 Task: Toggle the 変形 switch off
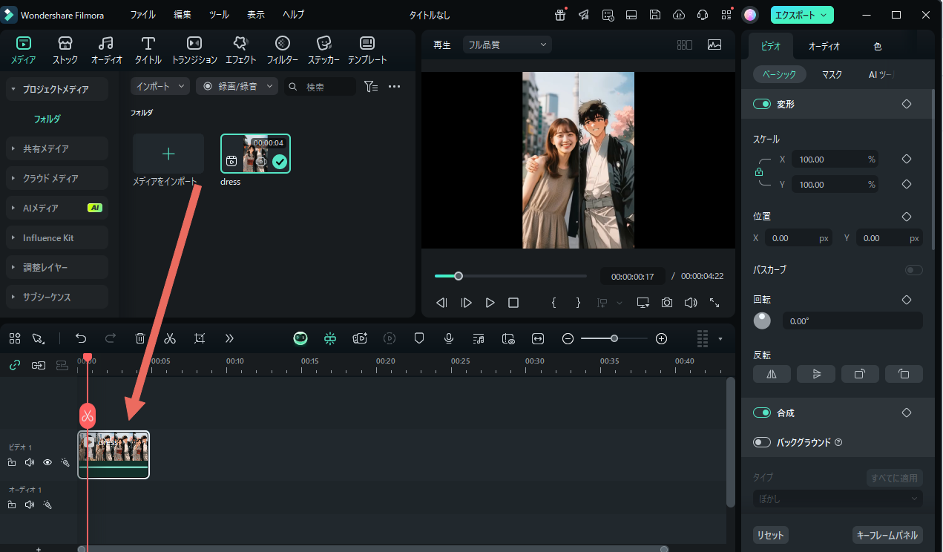tap(762, 104)
